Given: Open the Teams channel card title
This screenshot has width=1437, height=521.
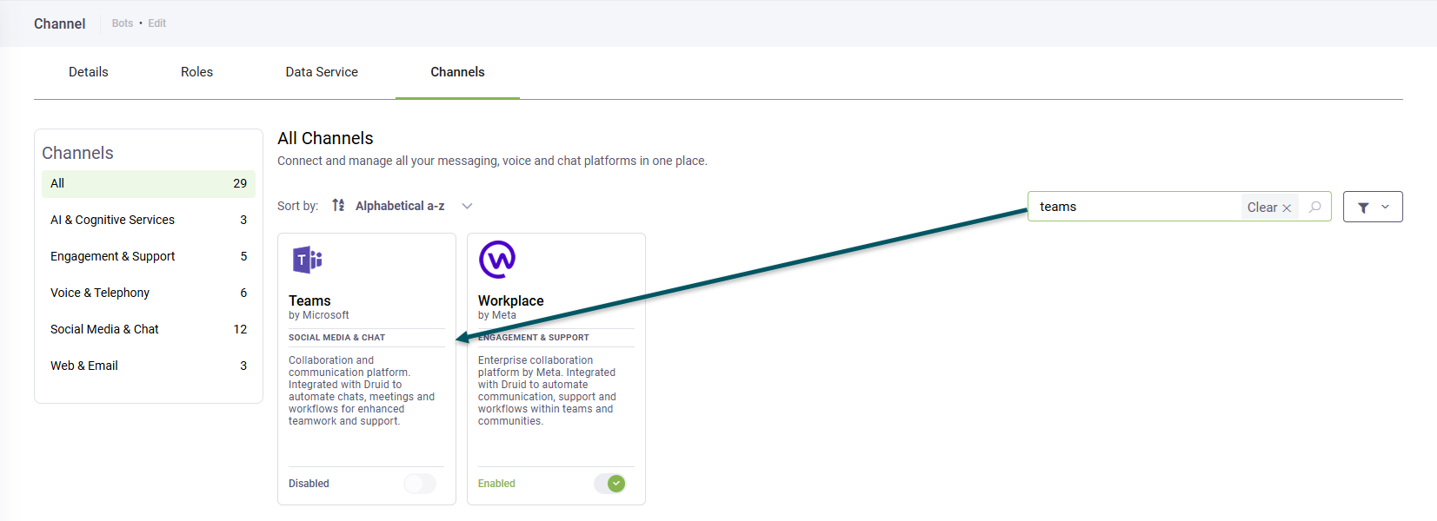Looking at the screenshot, I should click(x=309, y=300).
